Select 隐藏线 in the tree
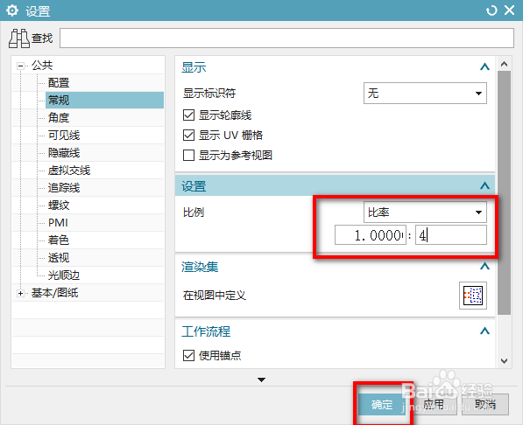Image resolution: width=523 pixels, height=425 pixels. [x=64, y=153]
